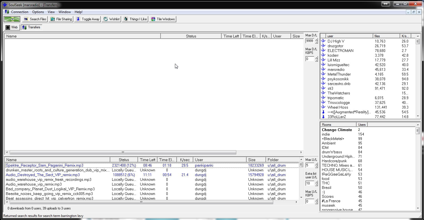
Task: Sort user list by files column
Action: point(387,36)
